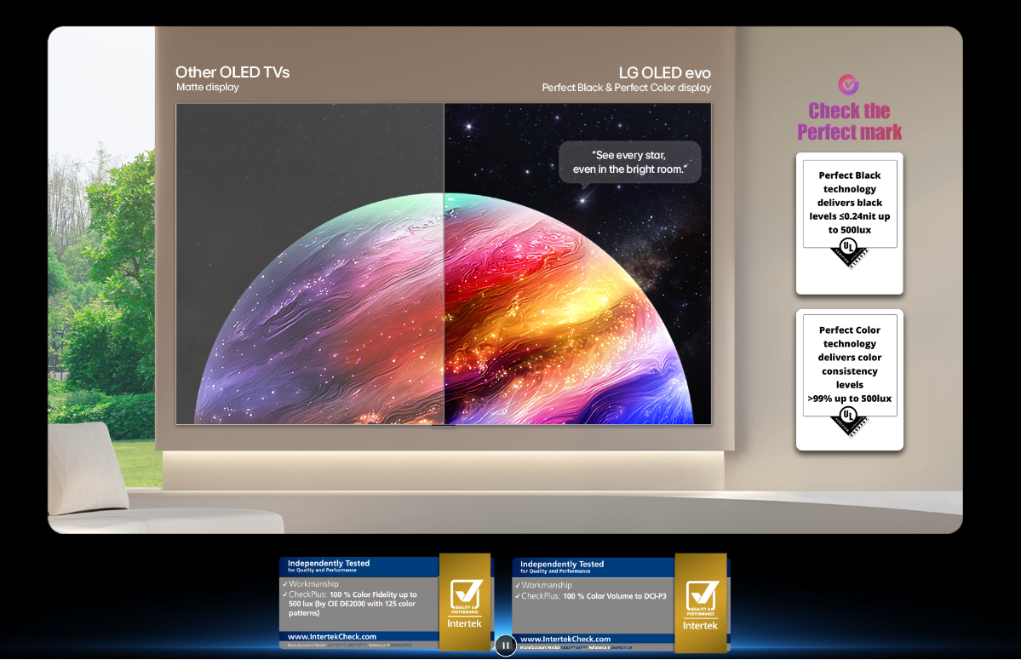This screenshot has height=660, width=1021.
Task: Click the Perfect Color technology certification text
Action: (850, 364)
